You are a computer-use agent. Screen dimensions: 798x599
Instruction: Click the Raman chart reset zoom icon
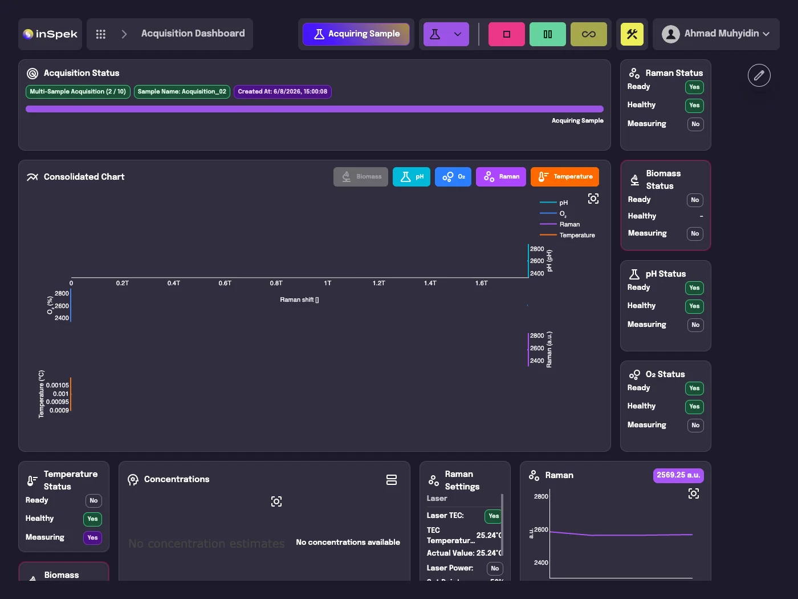coord(694,493)
